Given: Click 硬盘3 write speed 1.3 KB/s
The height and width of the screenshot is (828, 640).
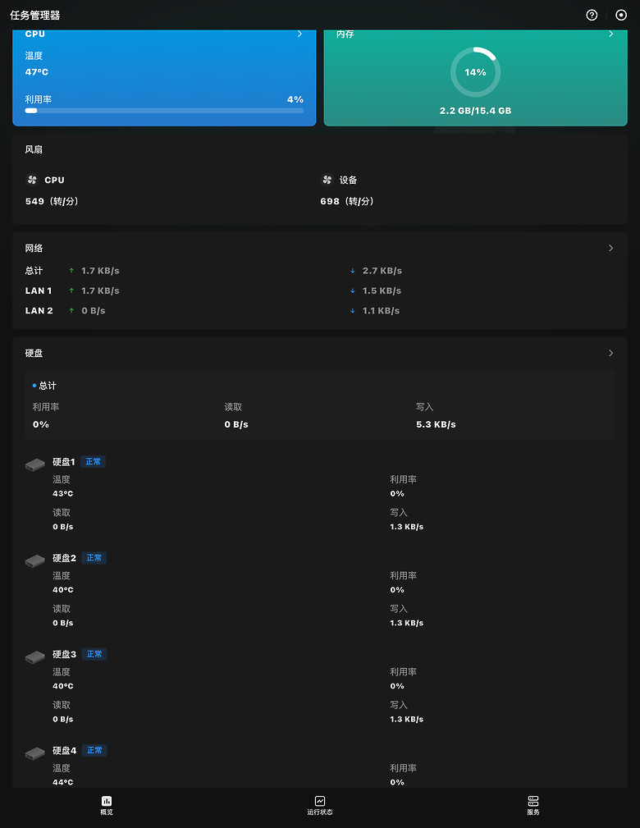Looking at the screenshot, I should tap(407, 719).
